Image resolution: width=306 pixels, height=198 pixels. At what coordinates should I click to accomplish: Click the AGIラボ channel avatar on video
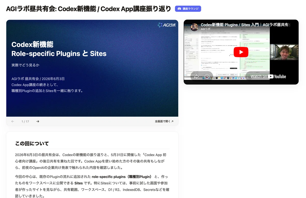coord(195,27)
